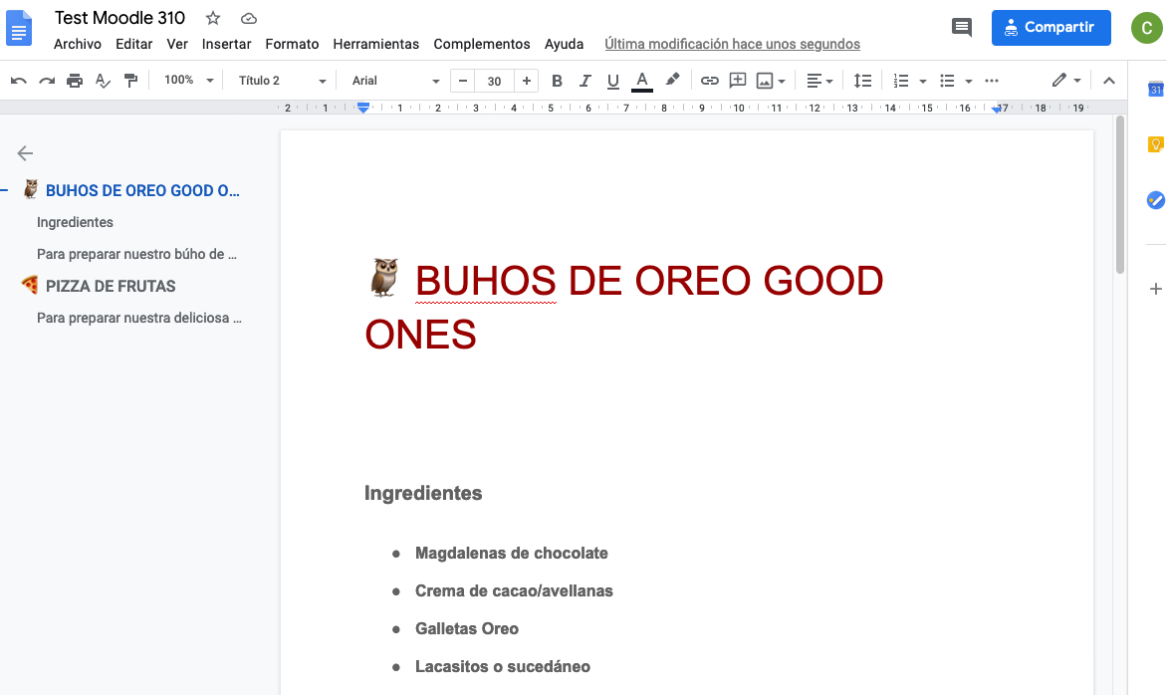The image size is (1166, 695).
Task: Click the Magdalenas de chocolate bullet item
Action: coord(512,553)
